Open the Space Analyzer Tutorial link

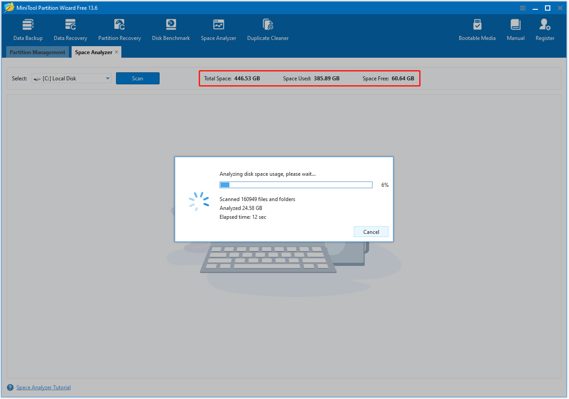(43, 387)
